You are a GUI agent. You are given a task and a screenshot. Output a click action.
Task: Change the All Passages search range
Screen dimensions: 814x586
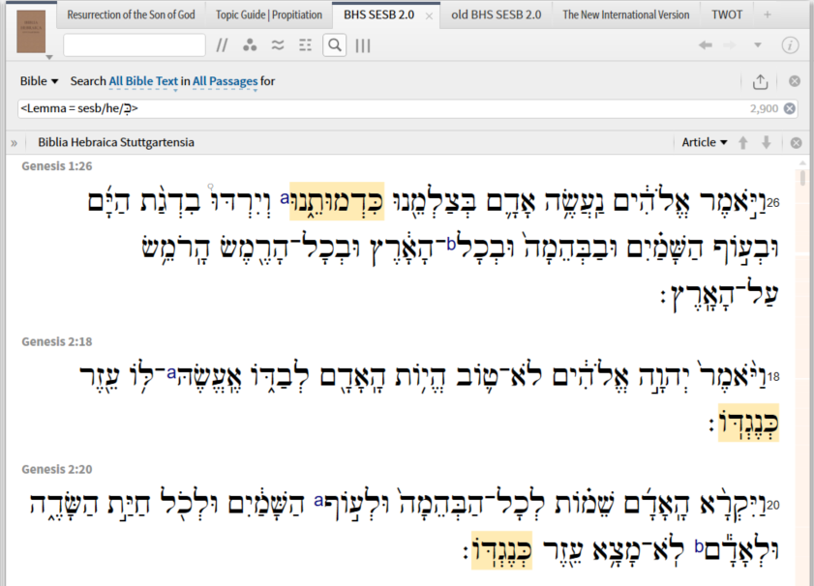(225, 81)
